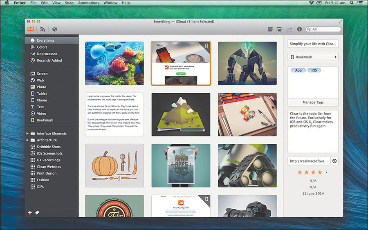Click the realmacsoftware URL field
Viewport: 368px width, 230px height.
pyautogui.click(x=309, y=161)
